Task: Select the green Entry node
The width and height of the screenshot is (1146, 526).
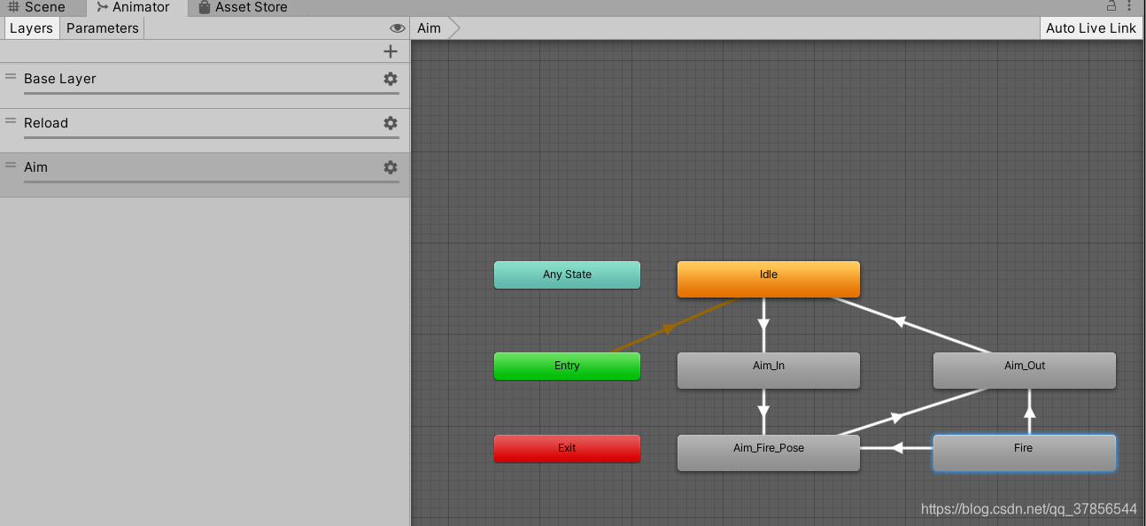Action: point(567,366)
